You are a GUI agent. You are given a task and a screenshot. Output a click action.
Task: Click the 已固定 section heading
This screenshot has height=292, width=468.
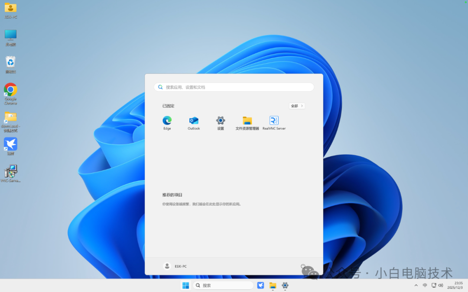tap(168, 106)
